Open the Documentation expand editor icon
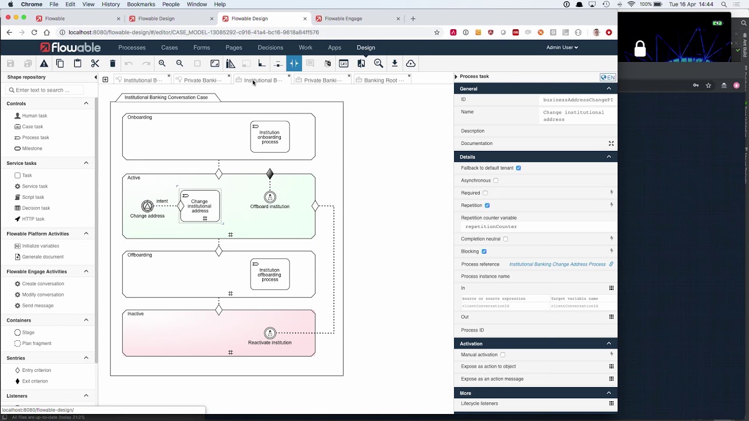Screen dimensions: 749x421 coord(611,143)
